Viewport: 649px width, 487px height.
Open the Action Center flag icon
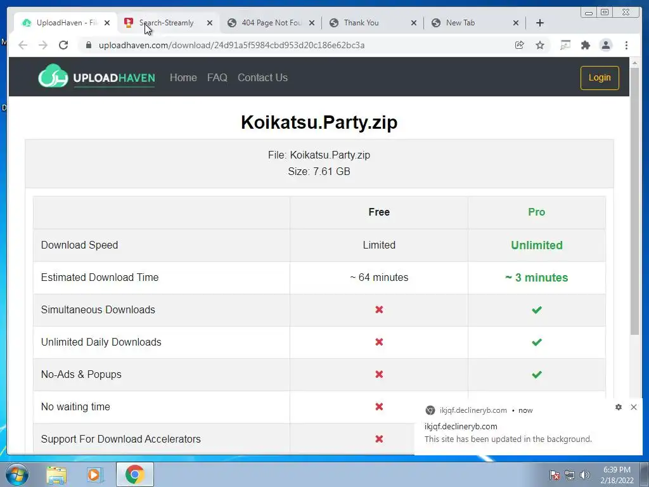[x=555, y=475]
